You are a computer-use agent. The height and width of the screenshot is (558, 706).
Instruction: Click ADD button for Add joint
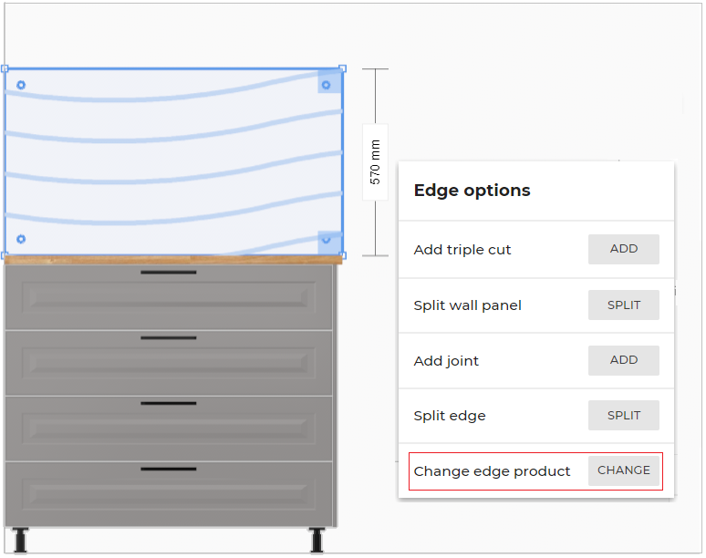coord(623,360)
